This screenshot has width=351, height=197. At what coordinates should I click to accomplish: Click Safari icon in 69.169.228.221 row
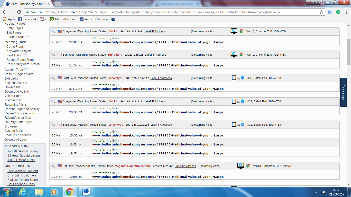pyautogui.click(x=243, y=101)
